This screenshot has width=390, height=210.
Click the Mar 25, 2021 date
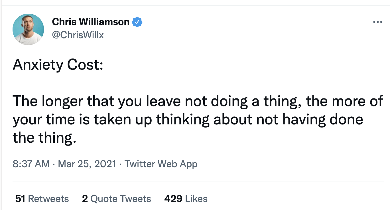tap(87, 164)
